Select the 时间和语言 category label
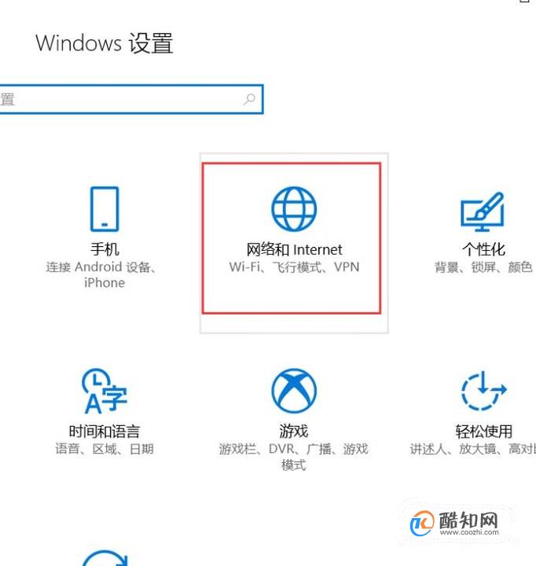Viewport: 536px width, 566px height. (105, 432)
